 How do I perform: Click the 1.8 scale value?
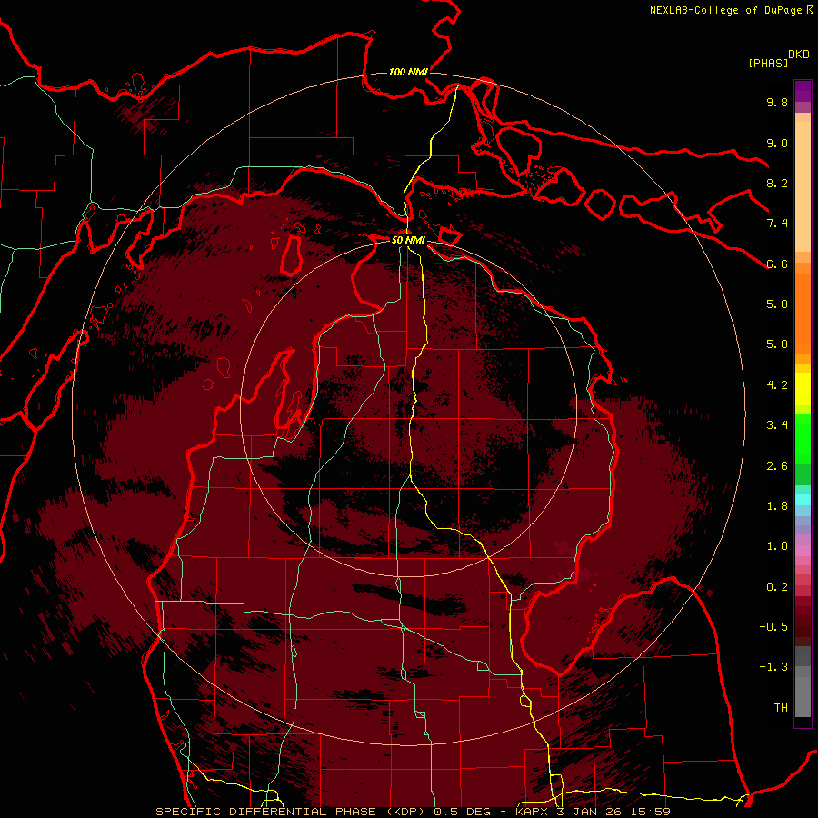click(777, 506)
